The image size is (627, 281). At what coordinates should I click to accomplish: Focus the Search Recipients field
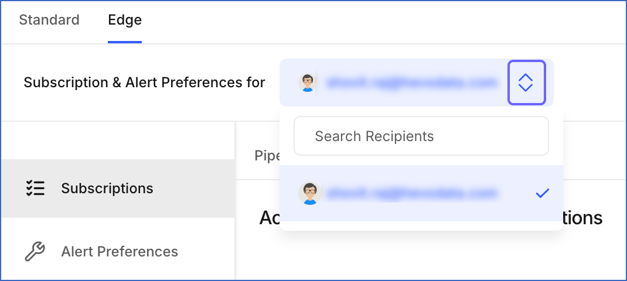pos(421,136)
